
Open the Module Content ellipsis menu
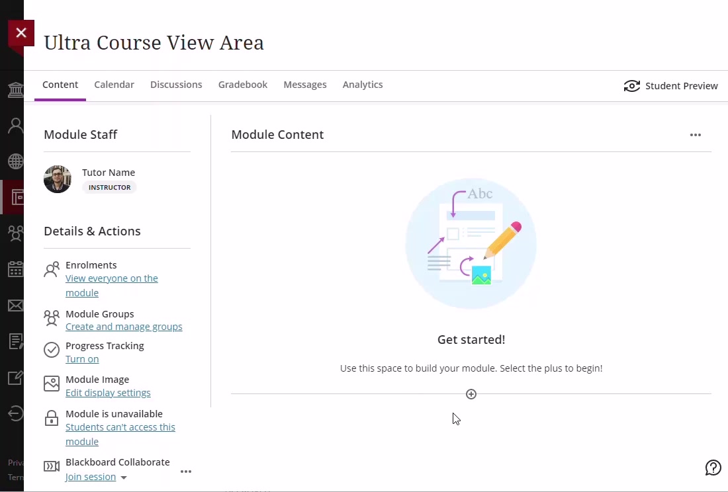(x=696, y=135)
